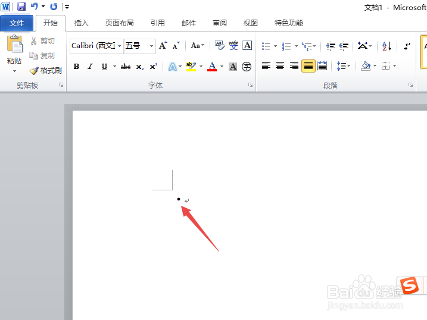Click the decrease indent icon
This screenshot has width=427, height=320.
point(331,46)
